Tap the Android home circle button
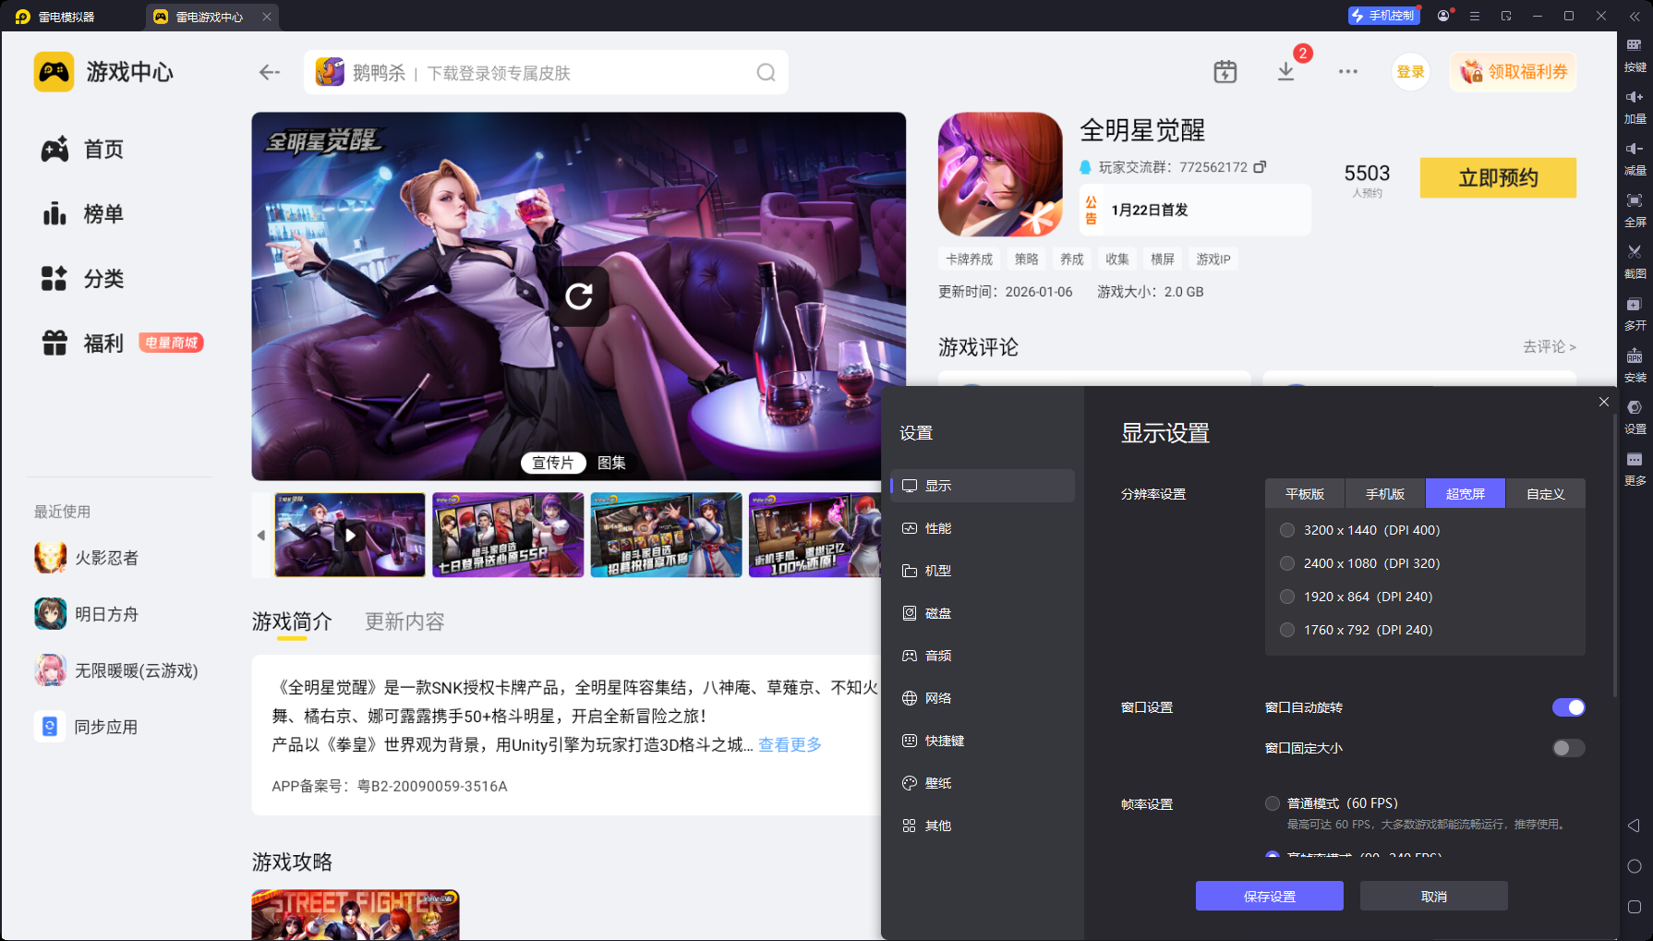1653x941 pixels. [x=1634, y=866]
